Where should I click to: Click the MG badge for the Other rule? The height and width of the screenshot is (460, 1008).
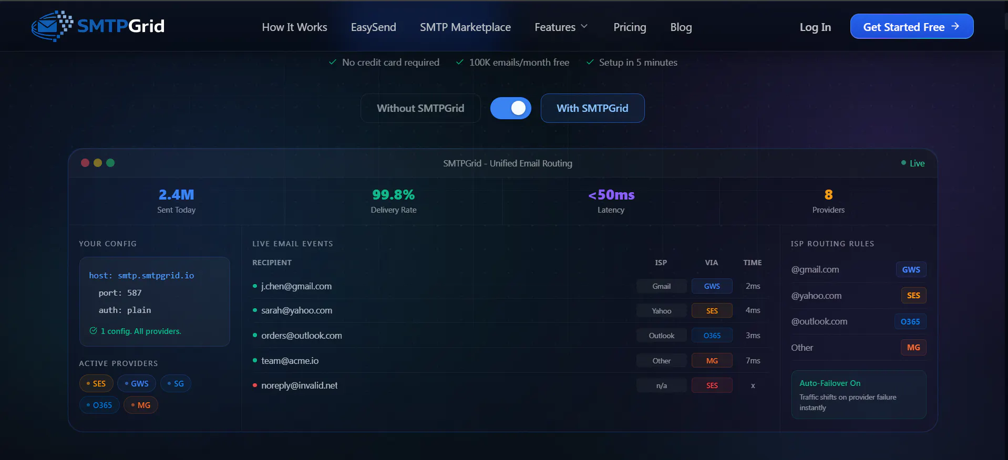(x=913, y=347)
